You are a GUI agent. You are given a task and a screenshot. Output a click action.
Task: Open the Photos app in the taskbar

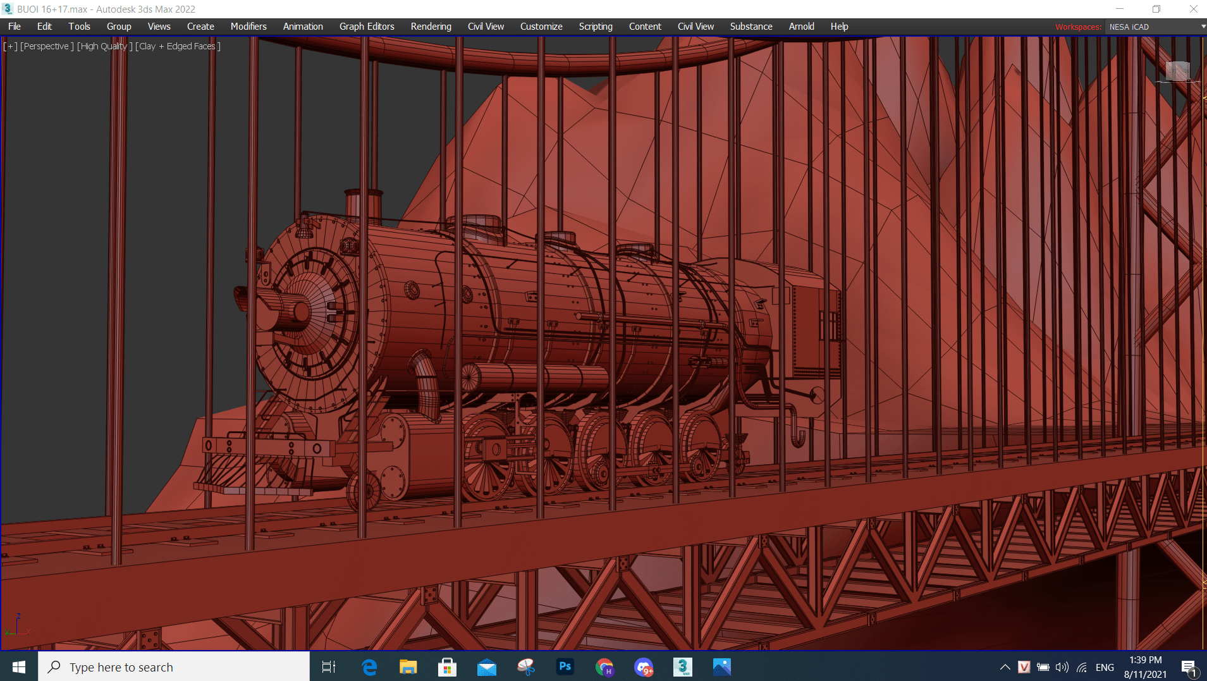tap(721, 667)
